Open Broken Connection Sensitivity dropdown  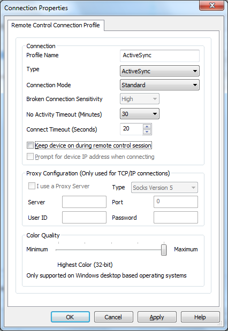pyautogui.click(x=140, y=99)
